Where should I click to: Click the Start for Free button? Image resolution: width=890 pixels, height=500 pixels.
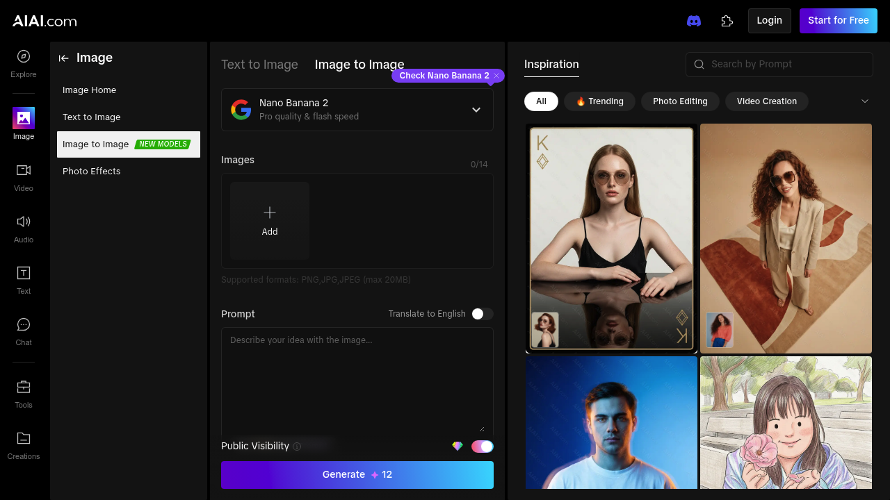839,21
